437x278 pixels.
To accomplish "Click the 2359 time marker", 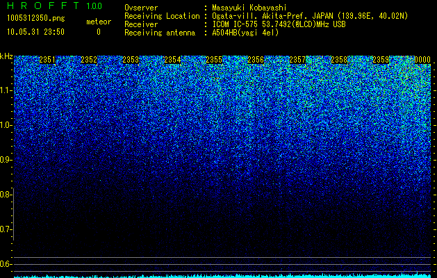I will coord(381,60).
